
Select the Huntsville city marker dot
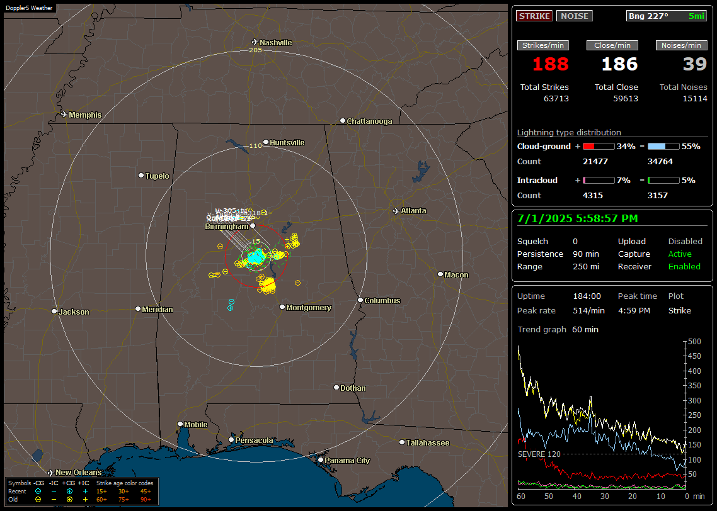pyautogui.click(x=266, y=142)
